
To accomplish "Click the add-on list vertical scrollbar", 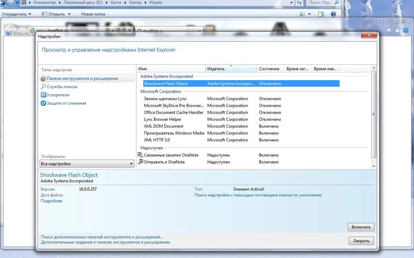I will [374, 114].
